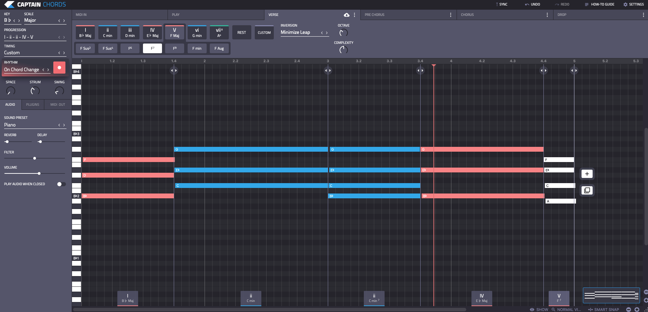648x312 pixels.
Task: Open the Verse tab three-dot menu
Action: coord(354,15)
